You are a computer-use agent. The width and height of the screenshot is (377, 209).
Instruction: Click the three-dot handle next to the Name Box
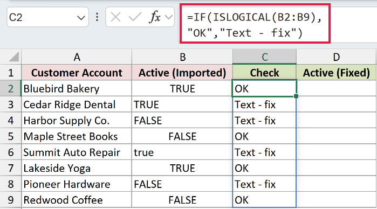(97, 17)
